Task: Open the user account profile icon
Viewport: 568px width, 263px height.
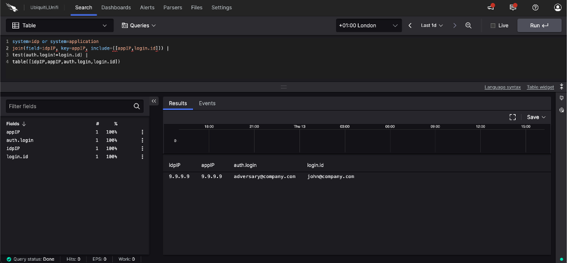Action: click(558, 8)
